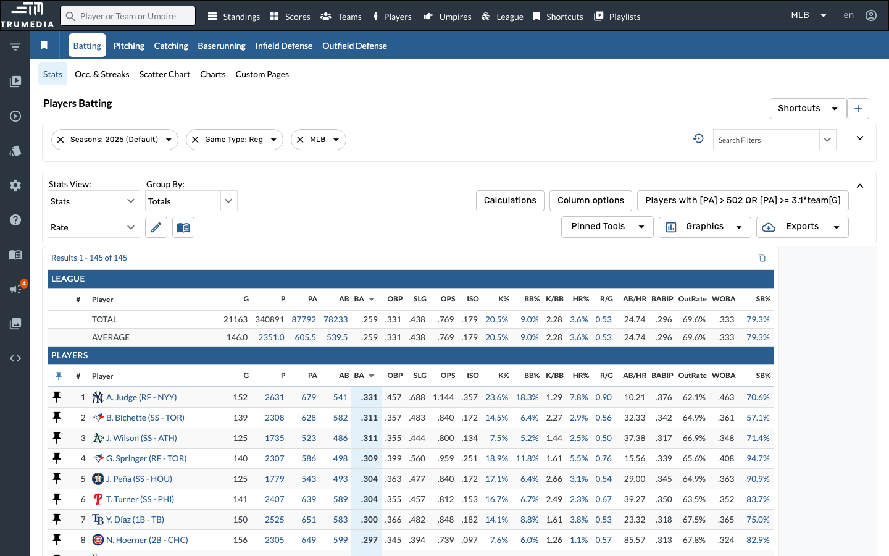Image resolution: width=889 pixels, height=556 pixels.
Task: Expand the Seasons 2025 filter dropdown
Action: (169, 140)
